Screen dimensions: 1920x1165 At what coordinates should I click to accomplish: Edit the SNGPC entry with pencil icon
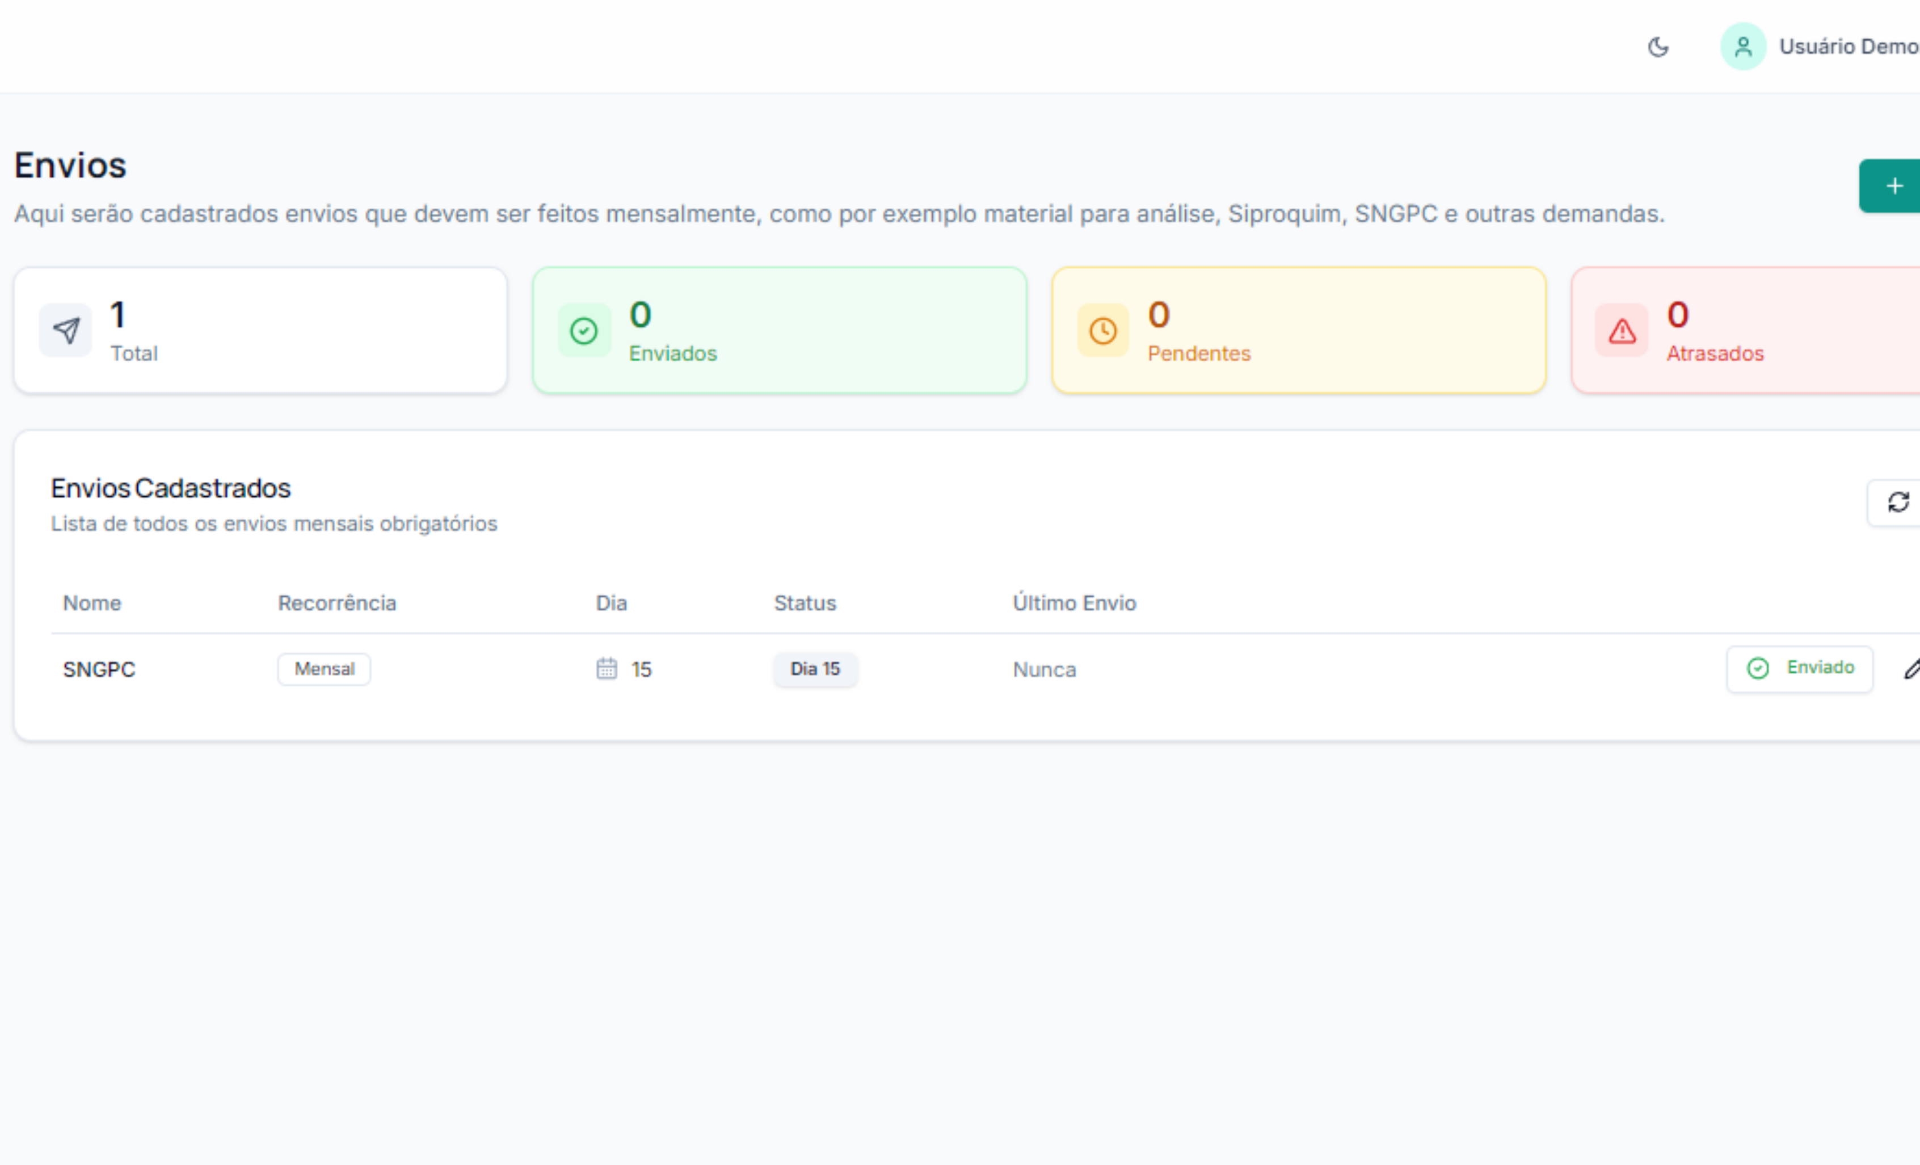[1911, 668]
